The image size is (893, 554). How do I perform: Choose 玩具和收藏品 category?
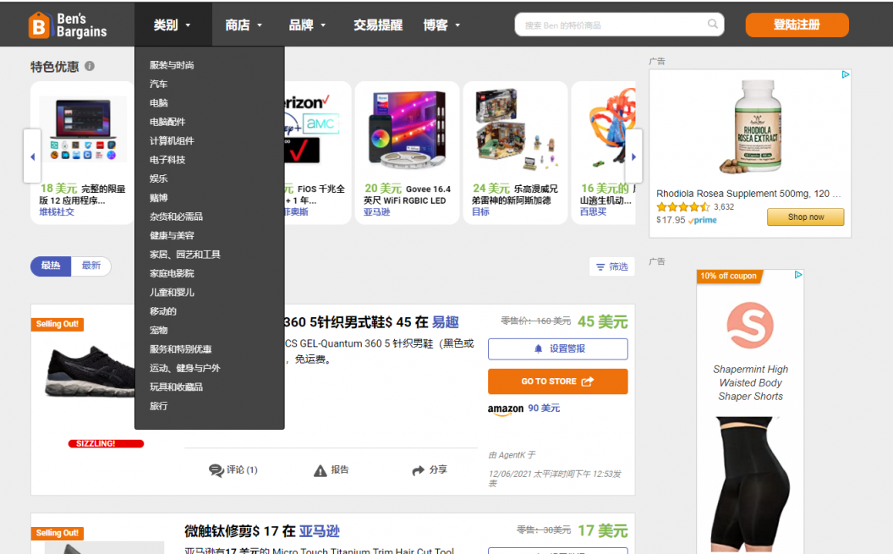click(176, 387)
